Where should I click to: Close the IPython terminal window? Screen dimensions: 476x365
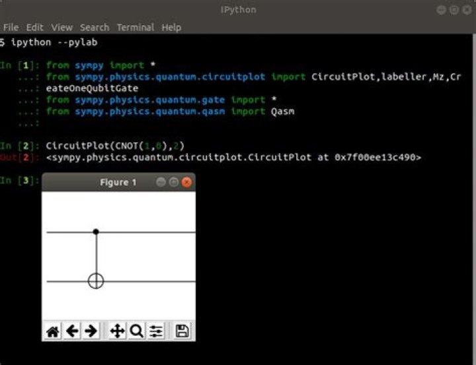[467, 10]
